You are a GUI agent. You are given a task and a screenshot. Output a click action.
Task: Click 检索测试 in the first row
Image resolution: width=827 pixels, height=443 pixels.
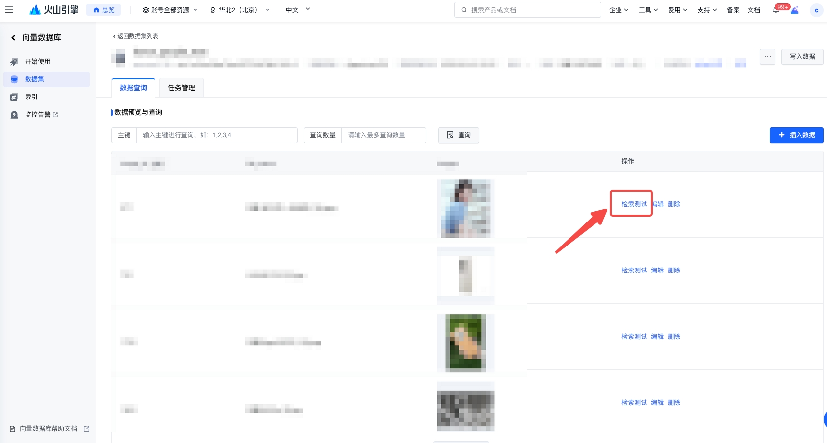pyautogui.click(x=634, y=204)
